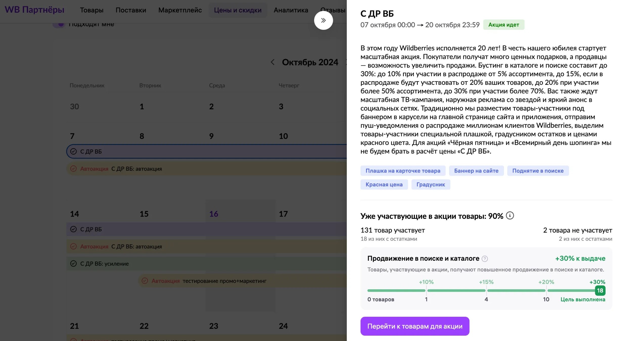Click the '18' marker on the promotion progress bar
The width and height of the screenshot is (628, 341).
coord(600,290)
